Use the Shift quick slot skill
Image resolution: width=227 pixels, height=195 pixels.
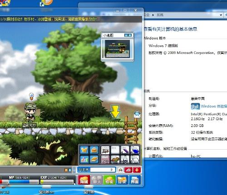click(105, 150)
